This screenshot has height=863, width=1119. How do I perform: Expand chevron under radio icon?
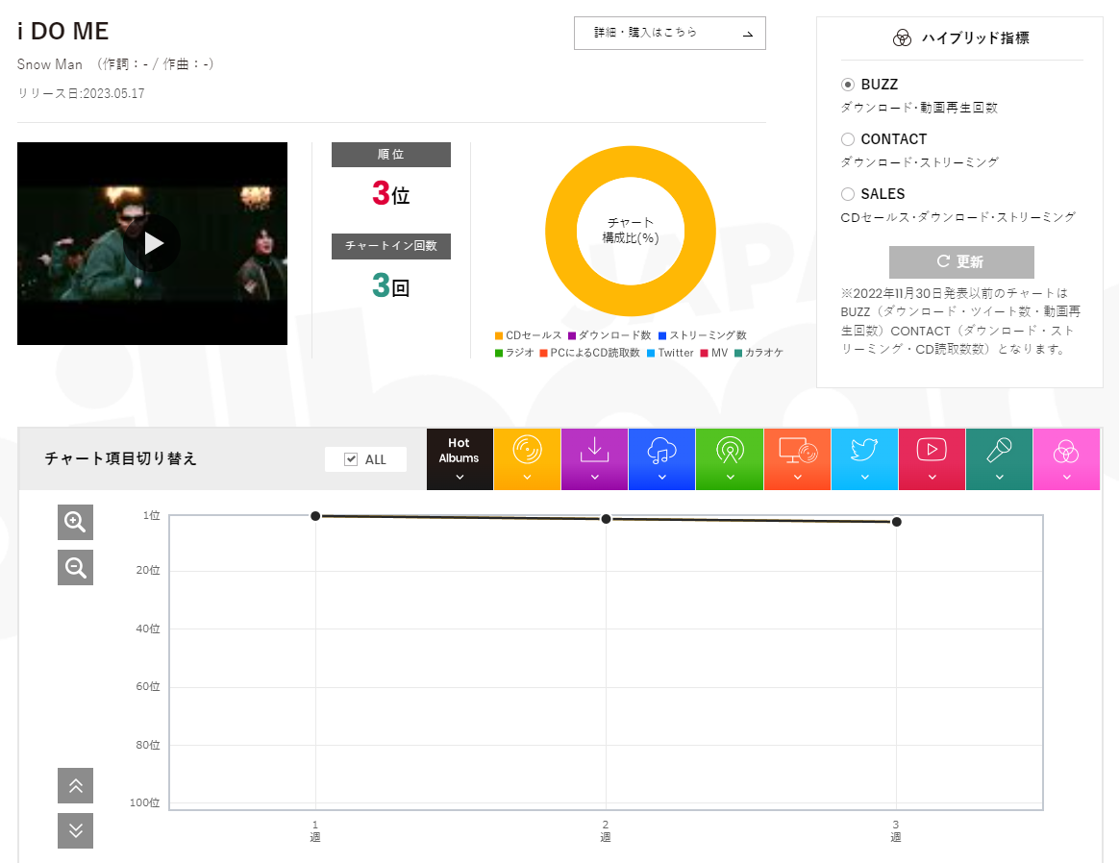tap(730, 477)
